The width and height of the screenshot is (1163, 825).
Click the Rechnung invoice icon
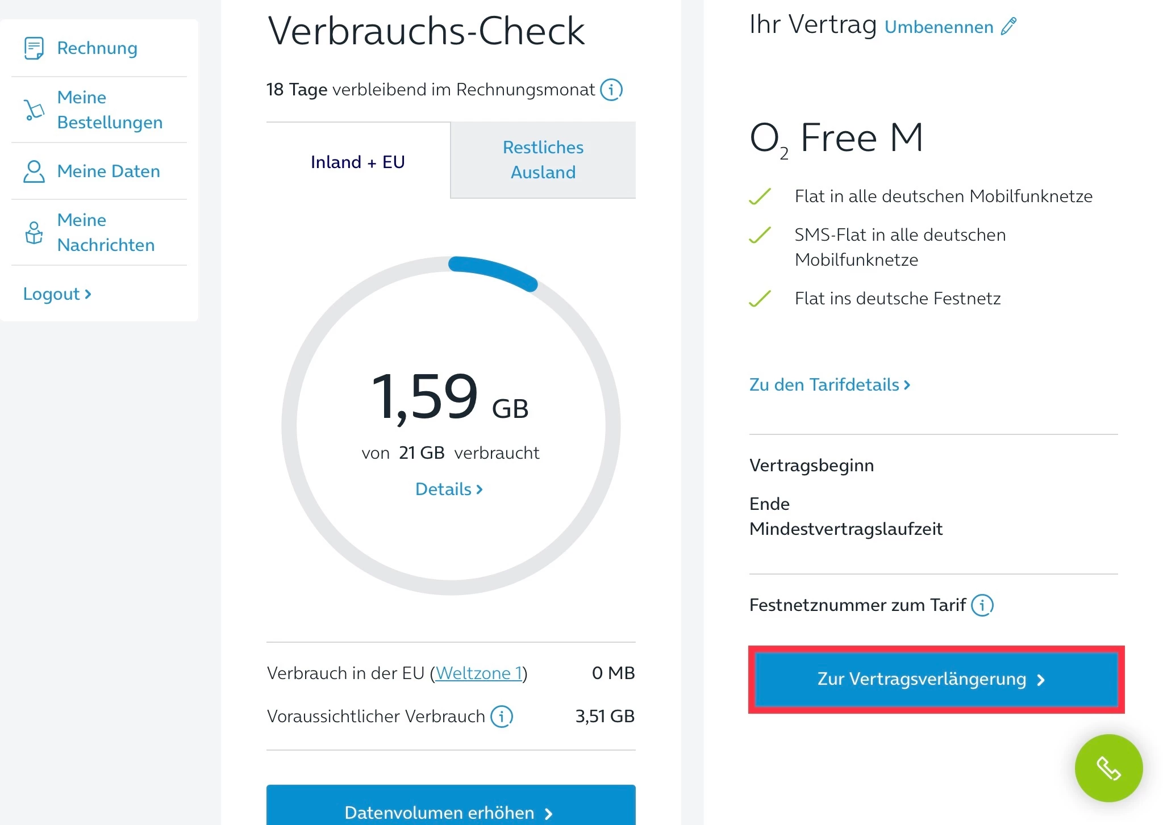point(34,48)
